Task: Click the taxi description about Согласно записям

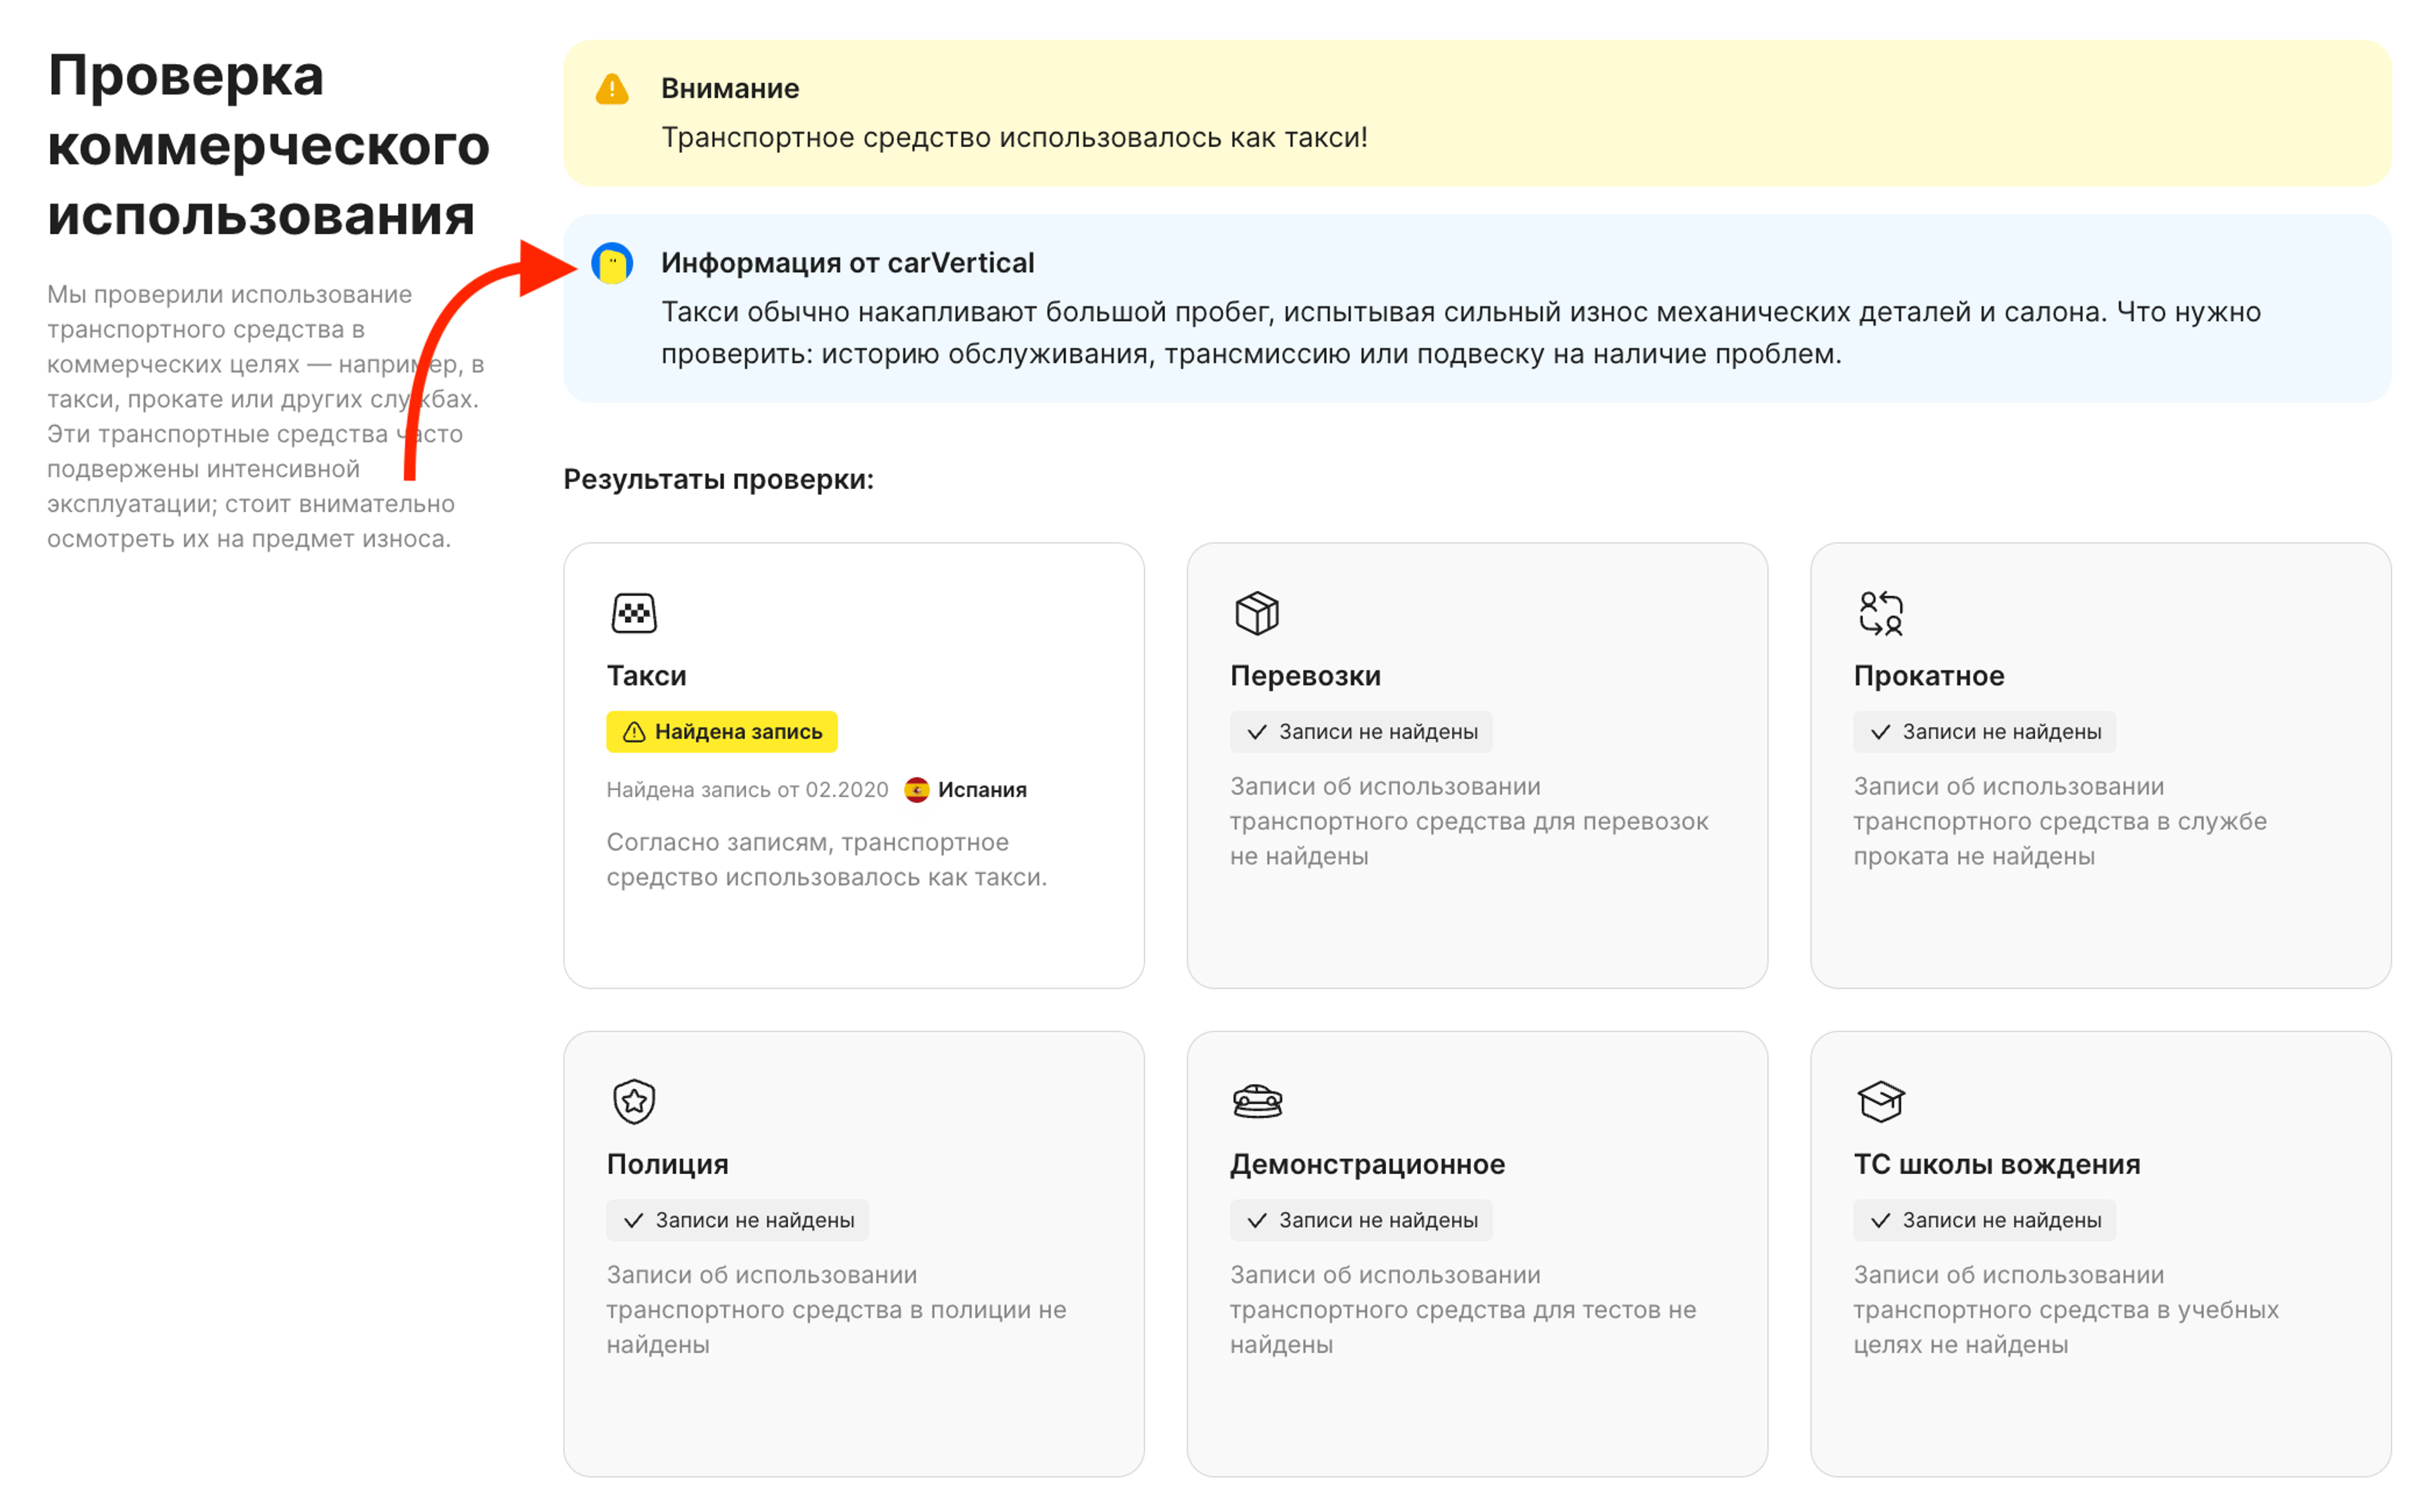Action: (827, 860)
